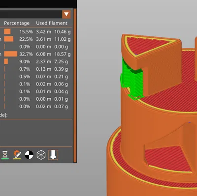This screenshot has height=196, width=197.
Task: Select the 7.25 g filament weight
Action: [61, 62]
